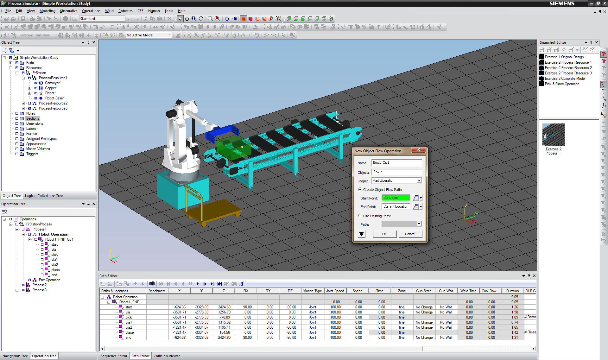Expand ProcessResource2 node
The width and height of the screenshot is (608, 360).
23,103
